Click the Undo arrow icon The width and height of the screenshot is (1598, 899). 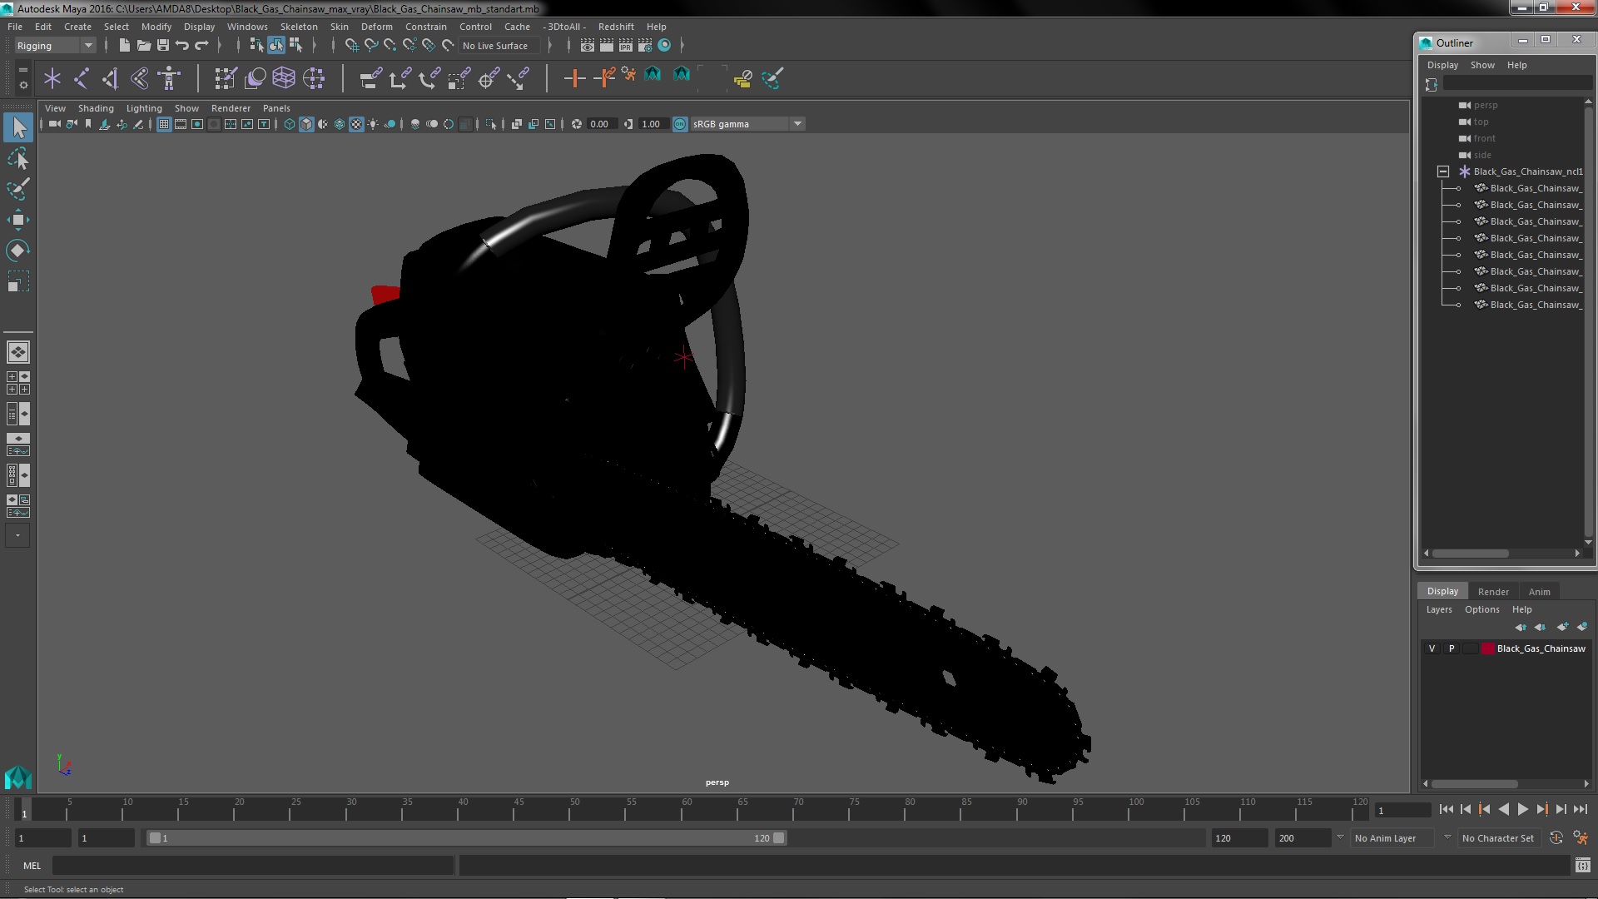point(181,45)
